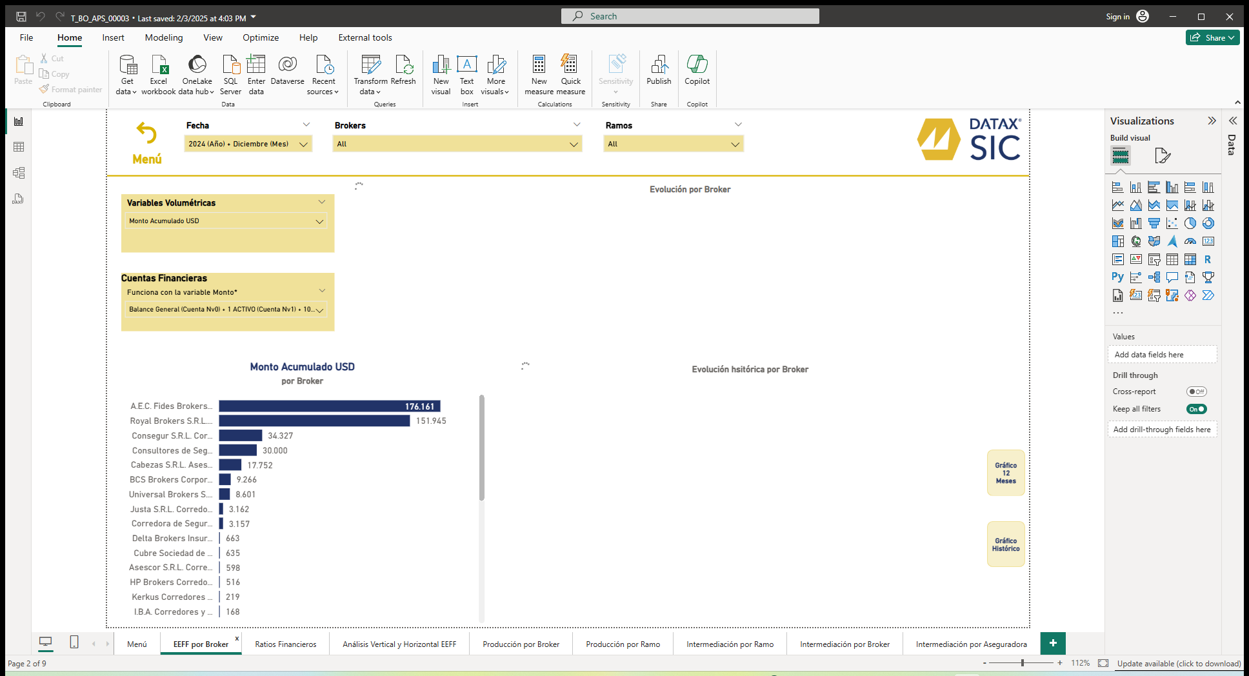This screenshot has width=1249, height=676.
Task: Click the Gráfico 12 Meses button
Action: (1005, 473)
